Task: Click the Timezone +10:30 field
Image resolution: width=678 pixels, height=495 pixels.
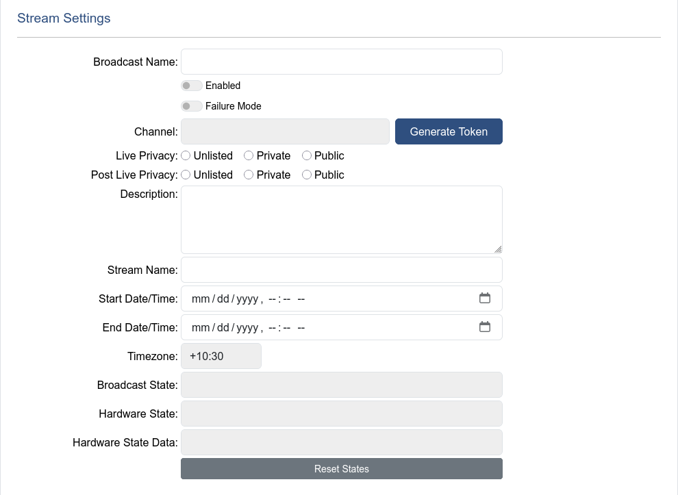Action: click(221, 356)
